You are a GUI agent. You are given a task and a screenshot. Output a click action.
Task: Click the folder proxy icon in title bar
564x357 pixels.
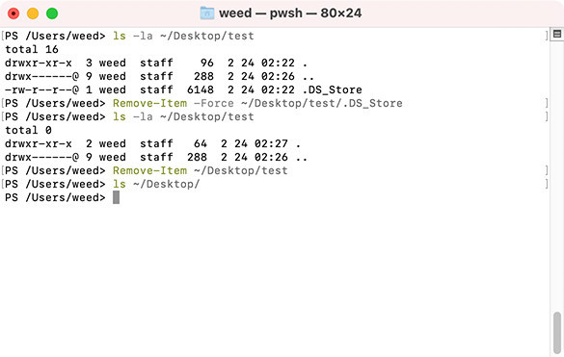pyautogui.click(x=207, y=13)
